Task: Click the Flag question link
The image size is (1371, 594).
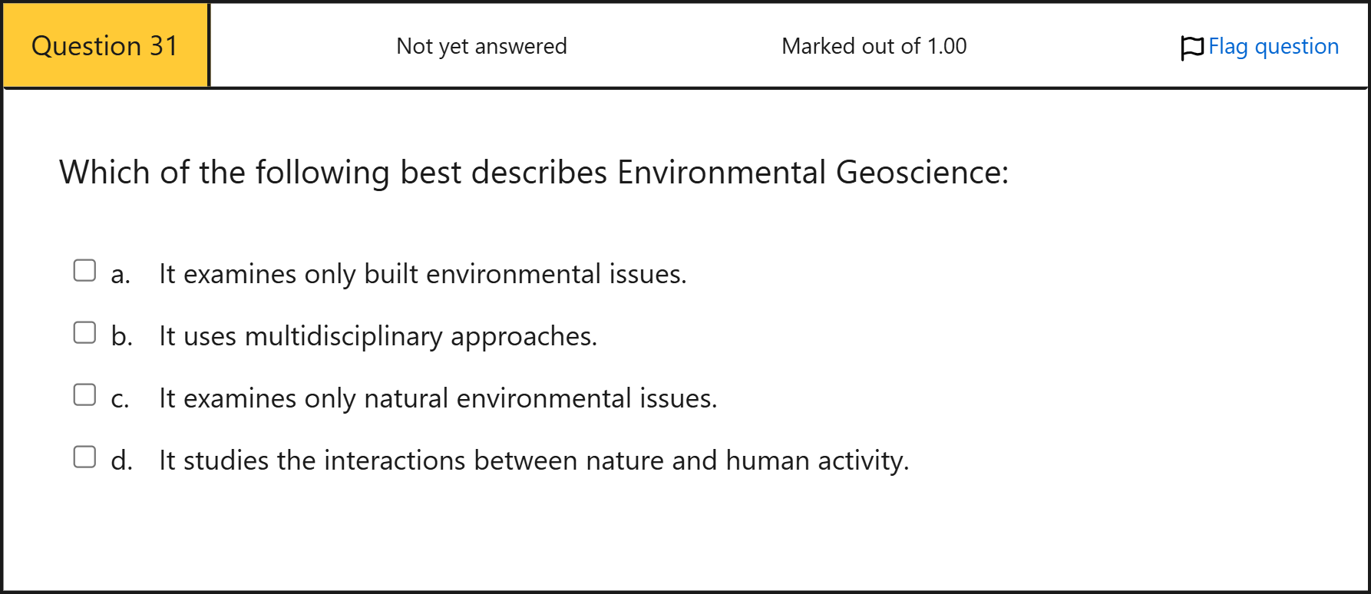Action: tap(1273, 46)
